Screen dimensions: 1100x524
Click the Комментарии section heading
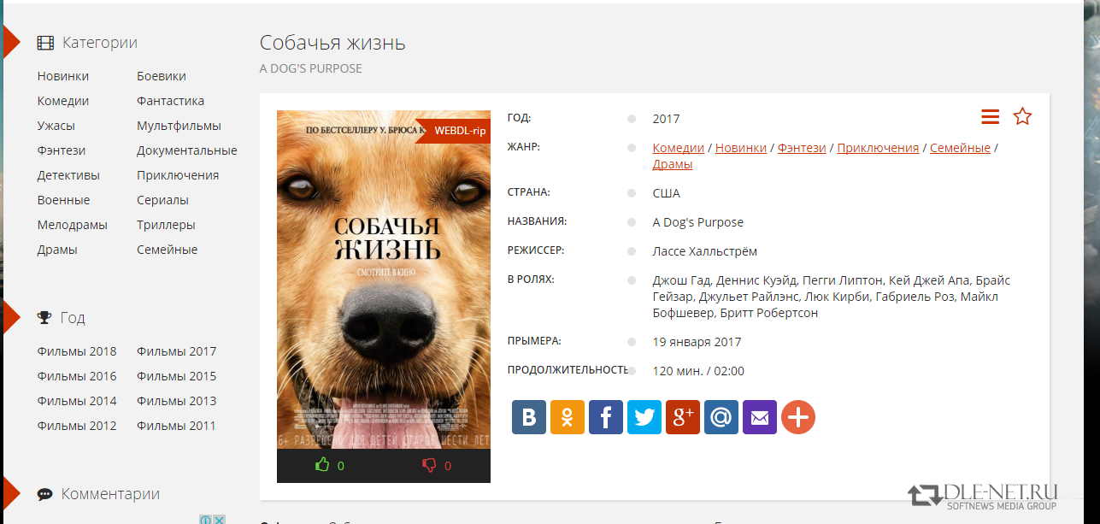(110, 494)
